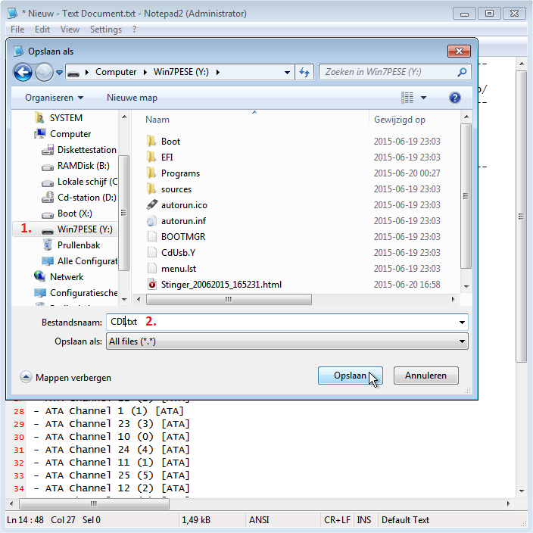Image resolution: width=533 pixels, height=533 pixels.
Task: Select Netwerk in navigation tree
Action: tap(67, 277)
